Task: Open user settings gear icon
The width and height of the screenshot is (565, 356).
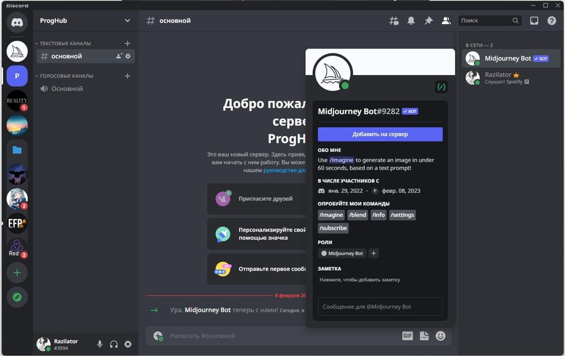Action: (128, 344)
